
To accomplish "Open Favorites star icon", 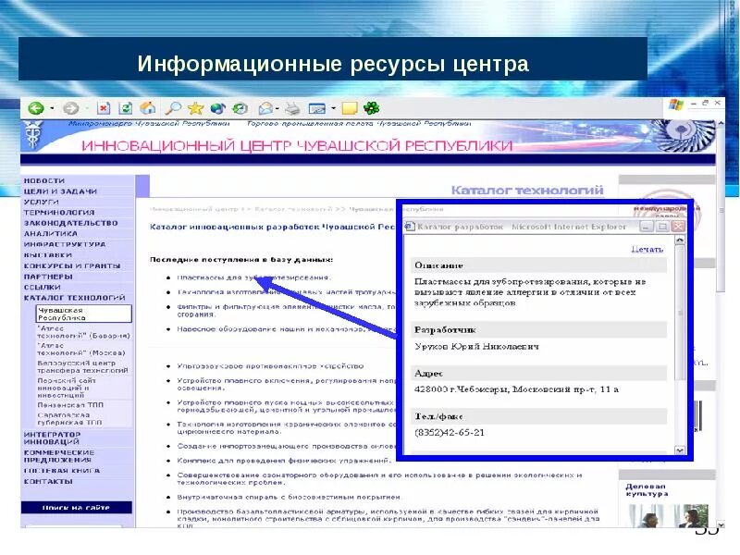I will pos(195,108).
